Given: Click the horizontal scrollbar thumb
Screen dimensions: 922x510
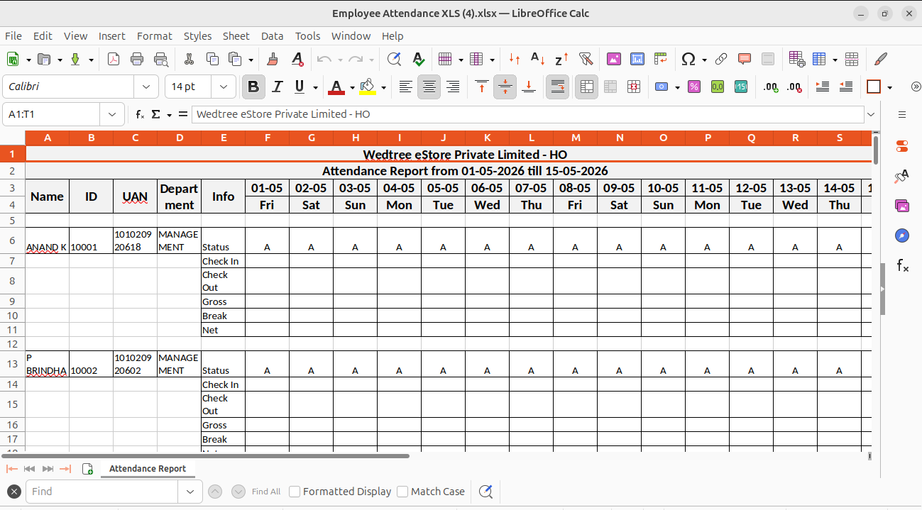Looking at the screenshot, I should pos(206,456).
